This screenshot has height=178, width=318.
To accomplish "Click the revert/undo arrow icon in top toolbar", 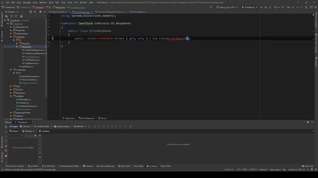I will click(306, 7).
